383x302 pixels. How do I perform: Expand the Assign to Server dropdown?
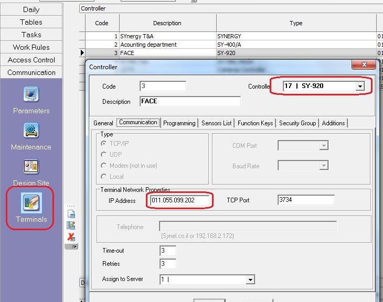coord(250,280)
